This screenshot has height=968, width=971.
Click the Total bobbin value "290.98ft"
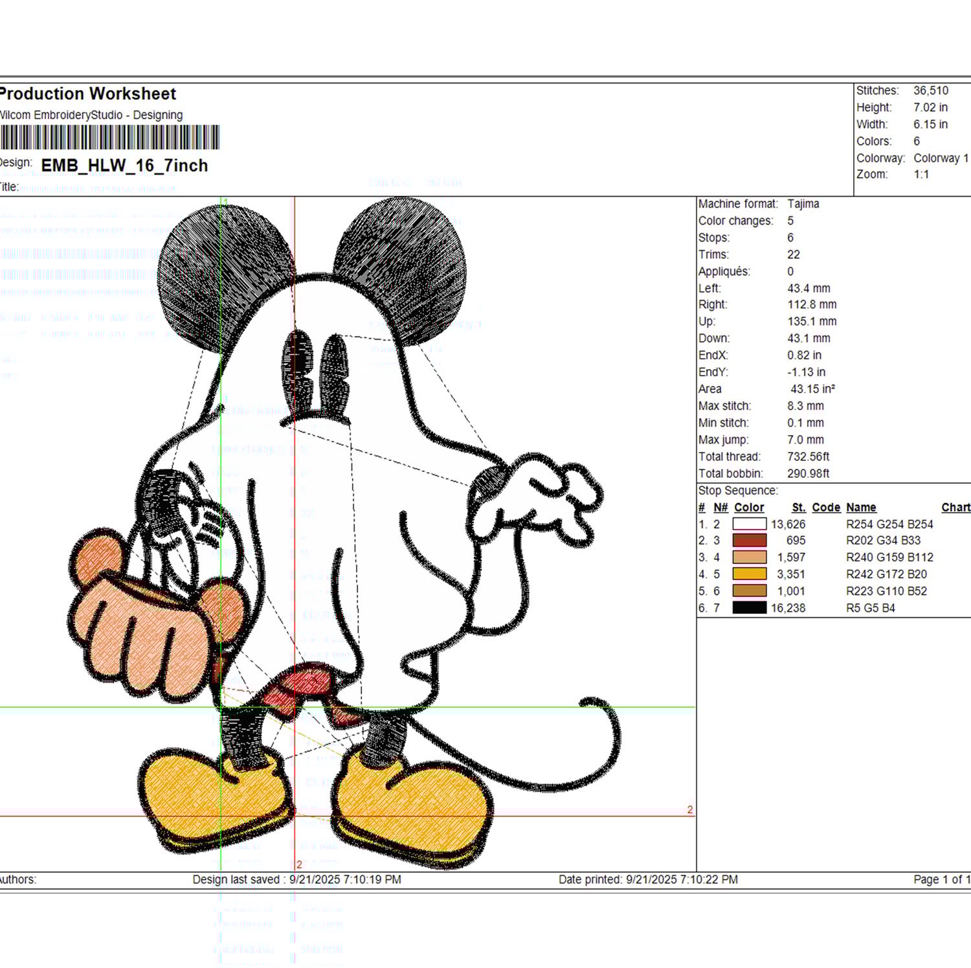[809, 473]
